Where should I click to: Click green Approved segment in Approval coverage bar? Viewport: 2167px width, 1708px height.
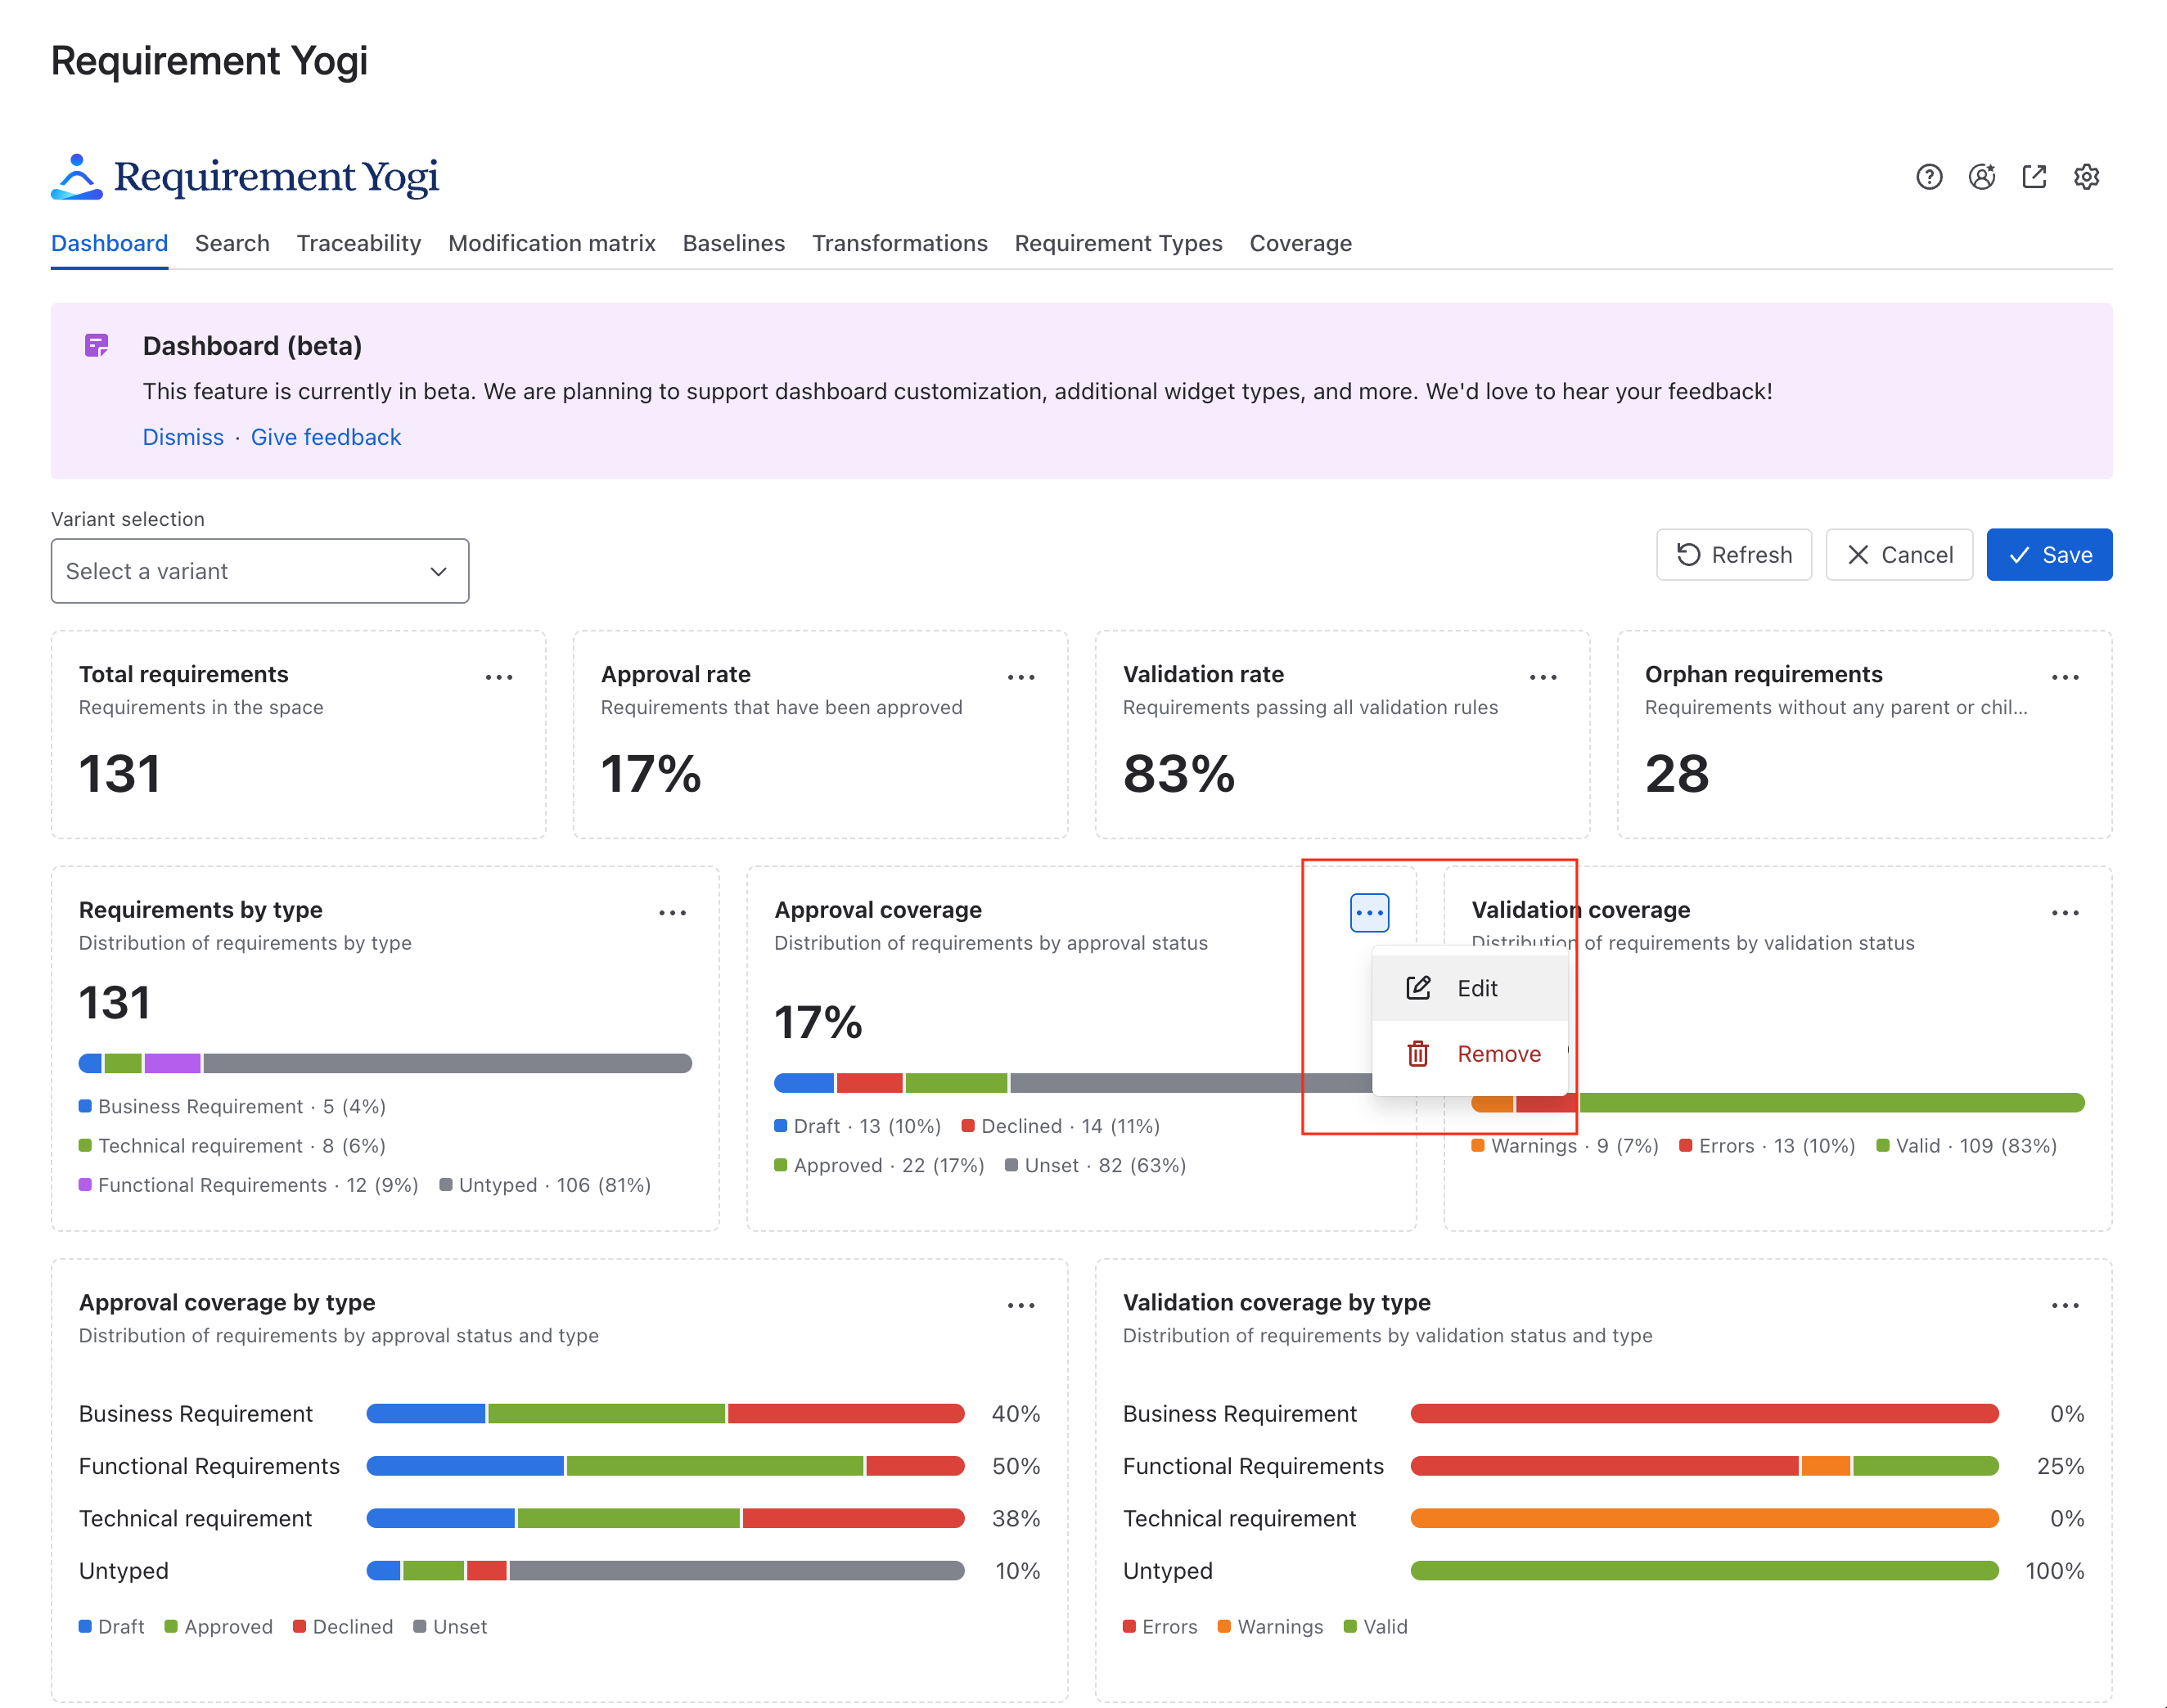(x=956, y=1083)
